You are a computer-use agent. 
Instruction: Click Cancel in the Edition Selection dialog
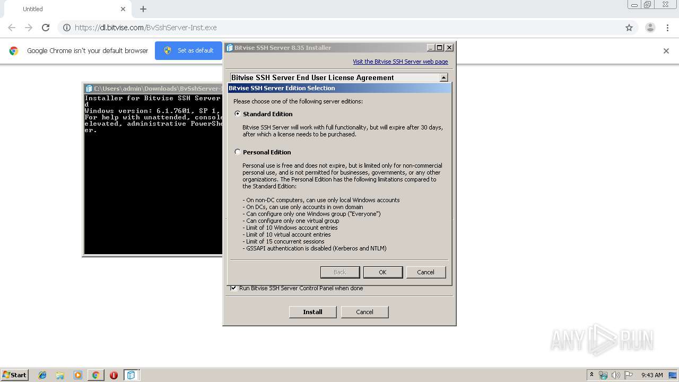pyautogui.click(x=425, y=272)
